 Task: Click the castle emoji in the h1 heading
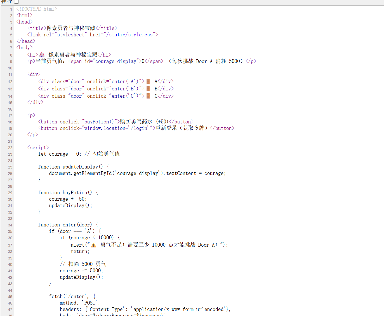click(41, 54)
